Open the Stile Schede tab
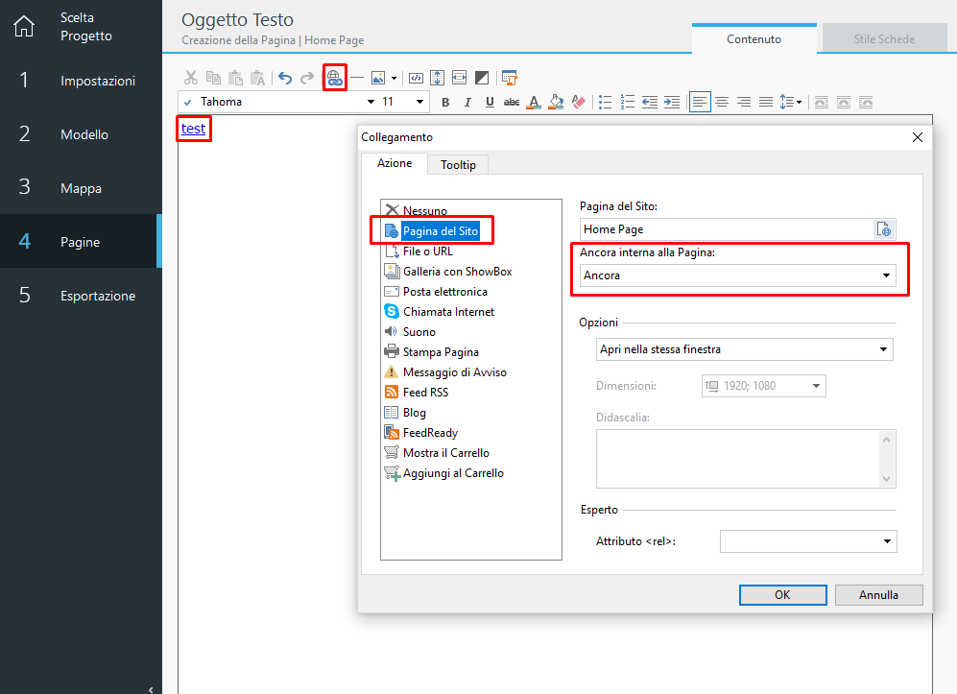The height and width of the screenshot is (694, 957). tap(884, 39)
